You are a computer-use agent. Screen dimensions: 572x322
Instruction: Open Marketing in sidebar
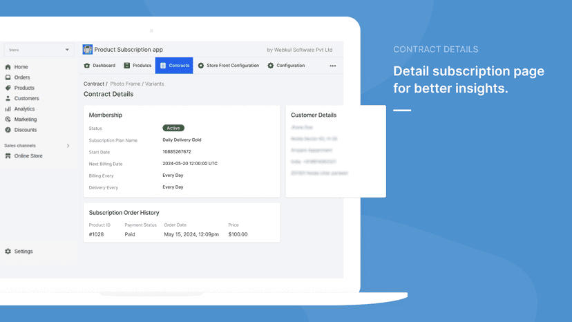(26, 120)
